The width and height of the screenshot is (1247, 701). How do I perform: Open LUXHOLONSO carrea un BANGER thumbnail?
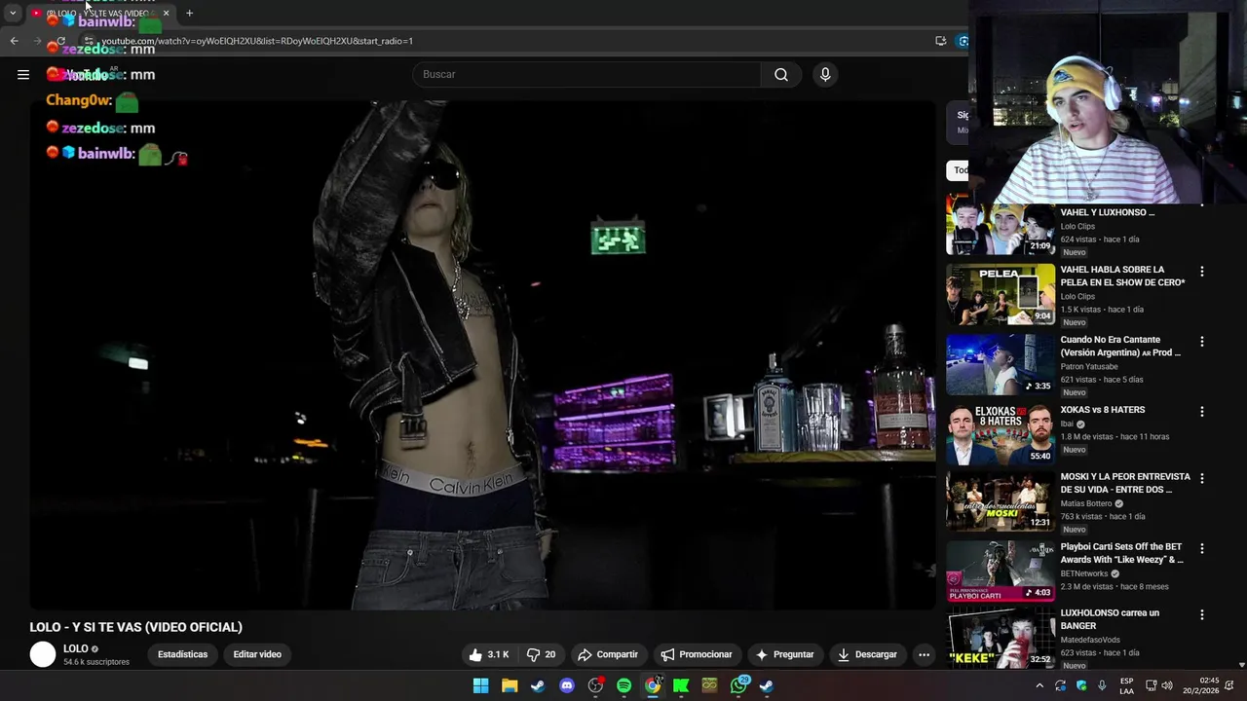(x=1001, y=638)
